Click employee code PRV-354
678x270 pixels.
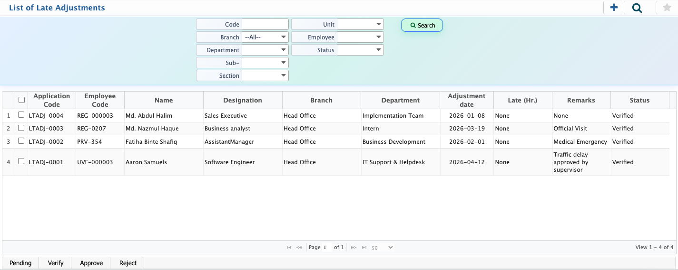tap(89, 142)
